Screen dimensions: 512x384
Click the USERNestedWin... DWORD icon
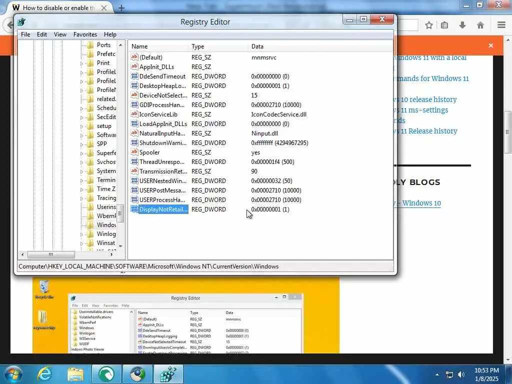(134, 180)
